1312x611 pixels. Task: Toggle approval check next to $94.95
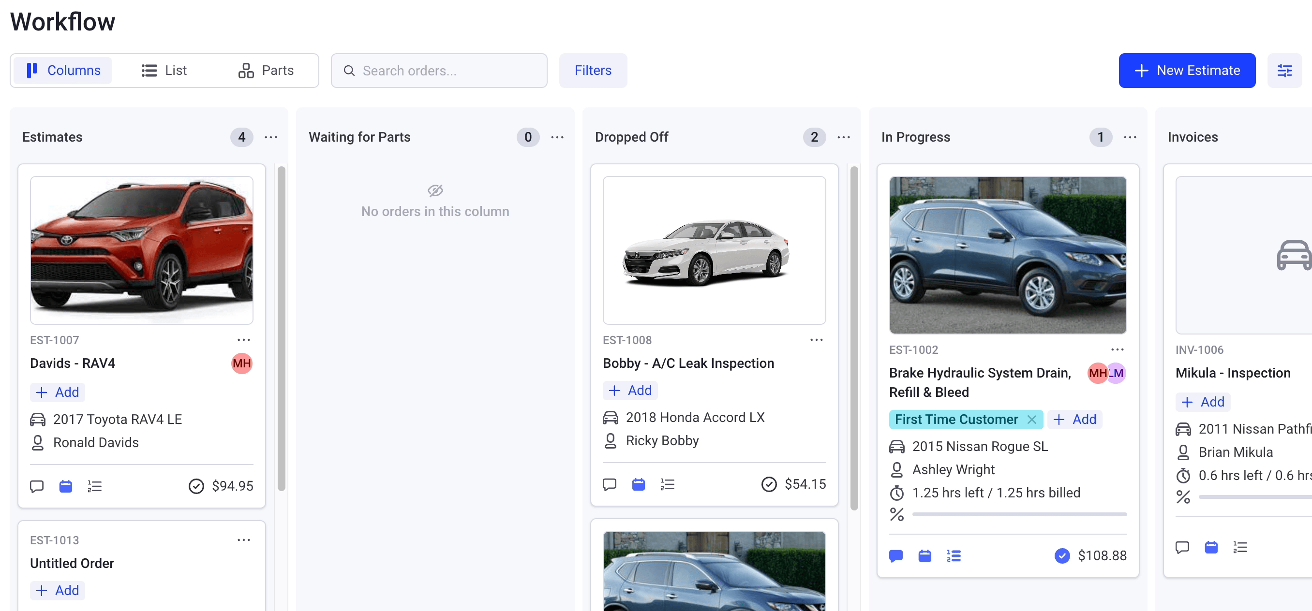pyautogui.click(x=196, y=486)
